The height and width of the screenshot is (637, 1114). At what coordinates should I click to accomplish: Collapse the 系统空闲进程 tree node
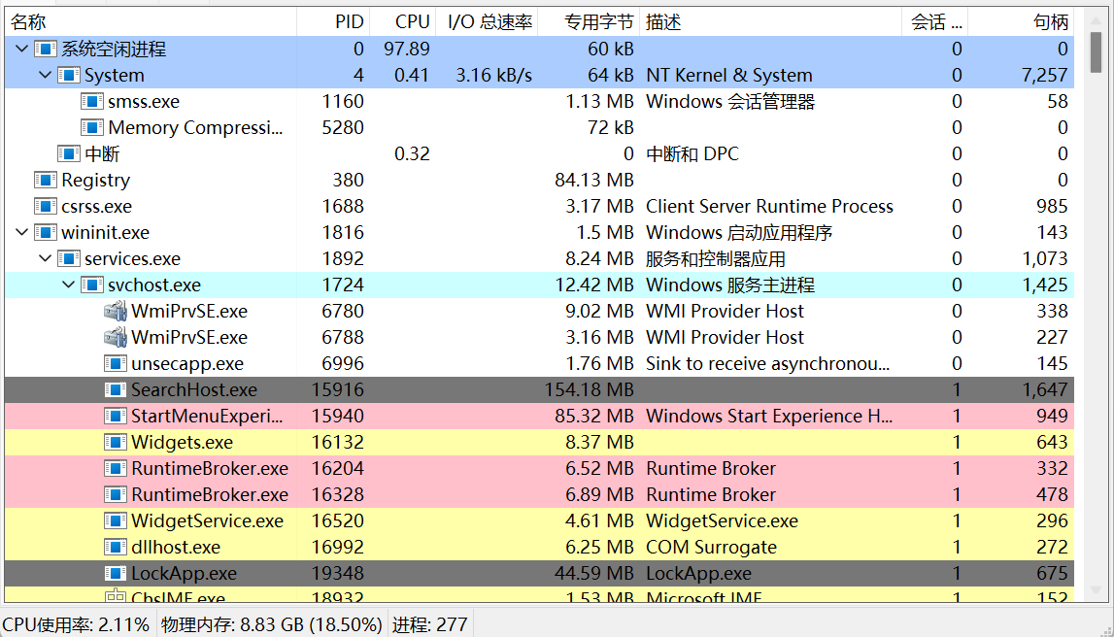click(21, 50)
